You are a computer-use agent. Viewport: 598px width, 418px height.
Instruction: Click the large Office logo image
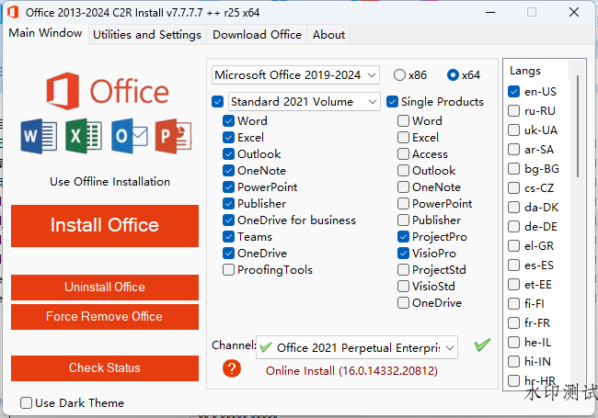tap(108, 91)
